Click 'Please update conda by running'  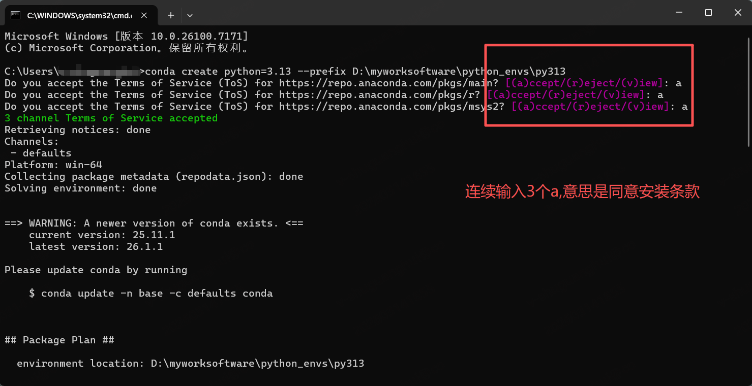click(96, 270)
